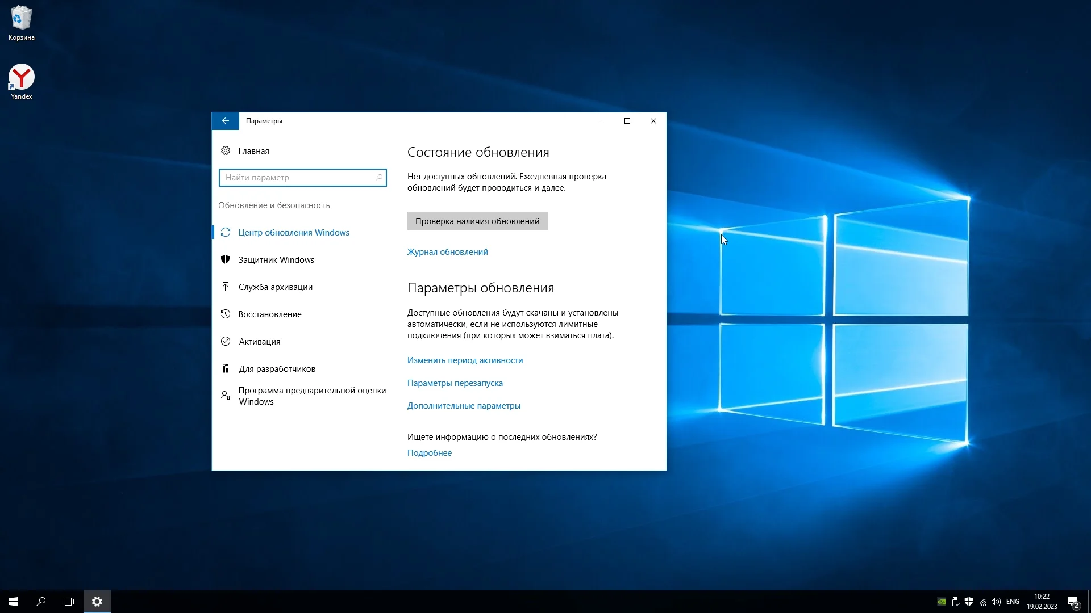Select Активация checkmark item
1091x613 pixels.
coord(259,342)
